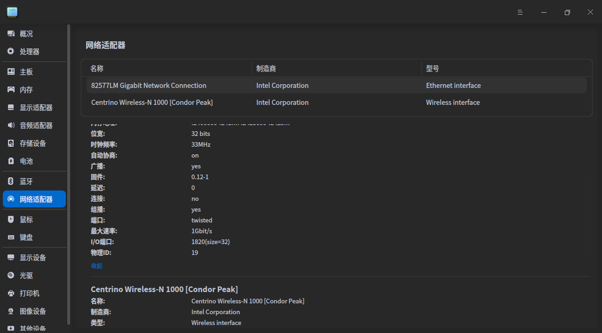
Task: Open the hamburger menu in title bar
Action: [x=520, y=12]
